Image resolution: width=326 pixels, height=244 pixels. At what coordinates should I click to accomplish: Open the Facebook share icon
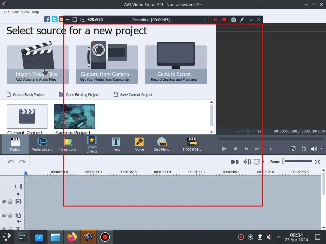(x=47, y=19)
